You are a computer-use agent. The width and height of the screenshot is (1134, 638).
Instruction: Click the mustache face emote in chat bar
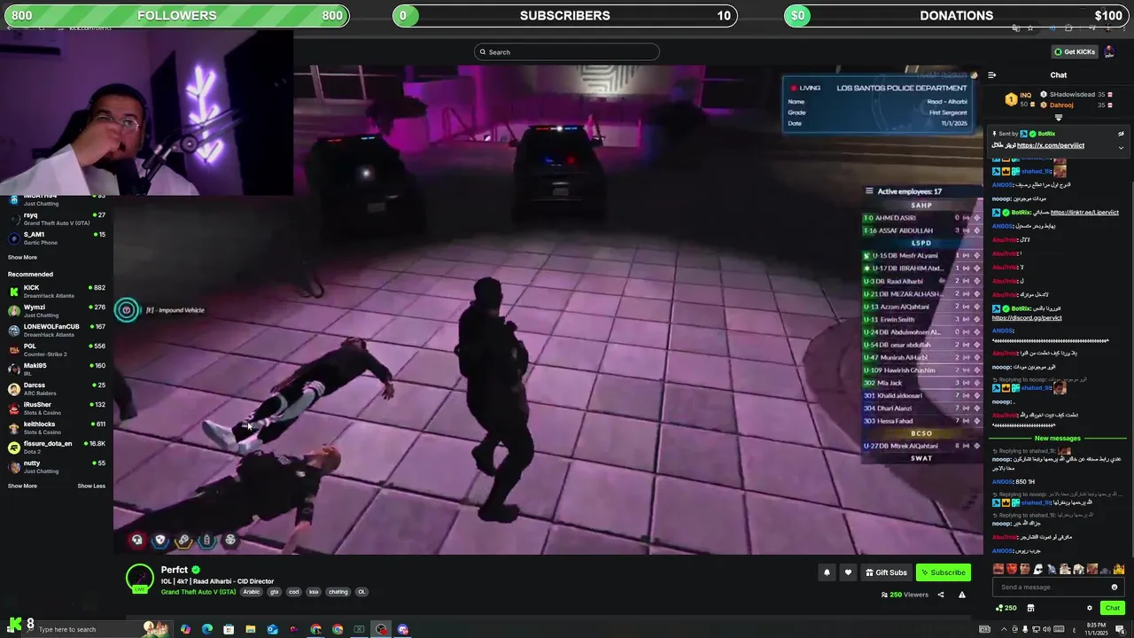[x=998, y=569]
